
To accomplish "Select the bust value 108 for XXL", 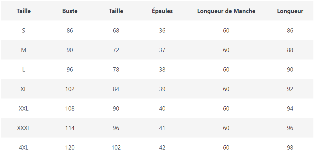I will tap(70, 109).
